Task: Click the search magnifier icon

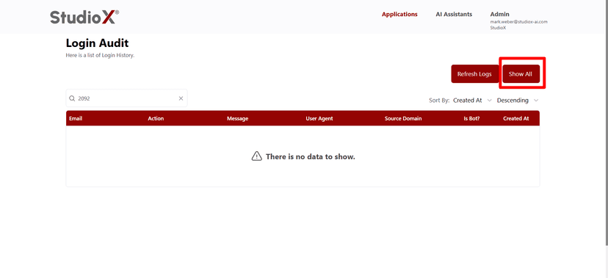Action: pos(72,98)
